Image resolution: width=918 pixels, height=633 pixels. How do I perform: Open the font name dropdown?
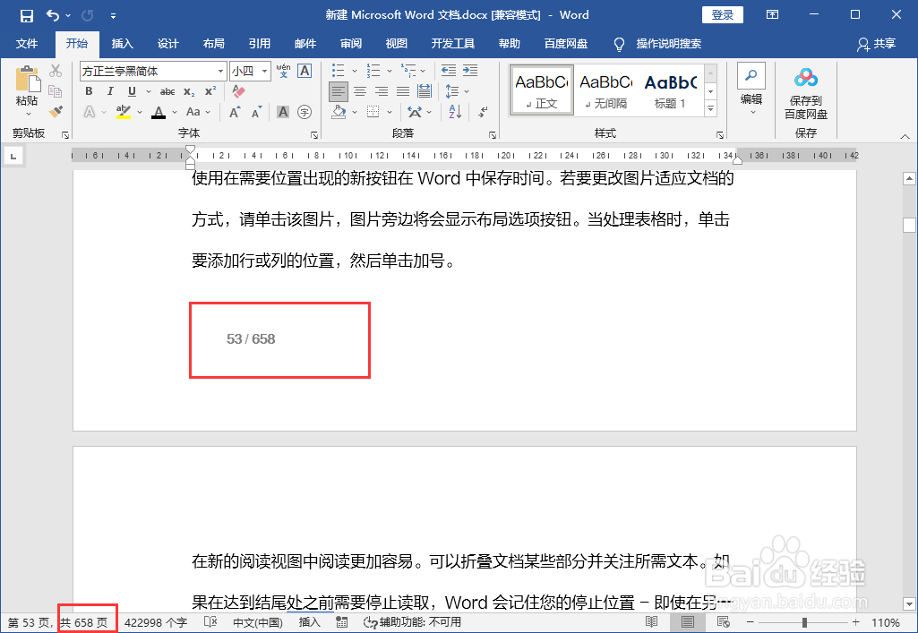221,70
